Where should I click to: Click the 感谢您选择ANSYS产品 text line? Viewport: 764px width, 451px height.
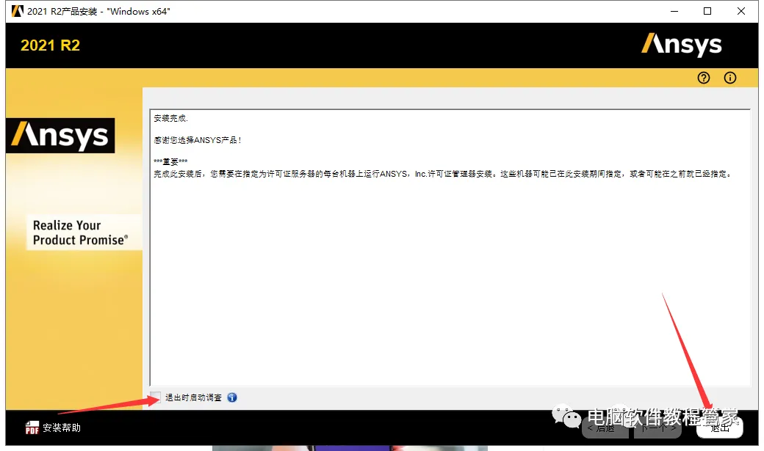tap(198, 140)
